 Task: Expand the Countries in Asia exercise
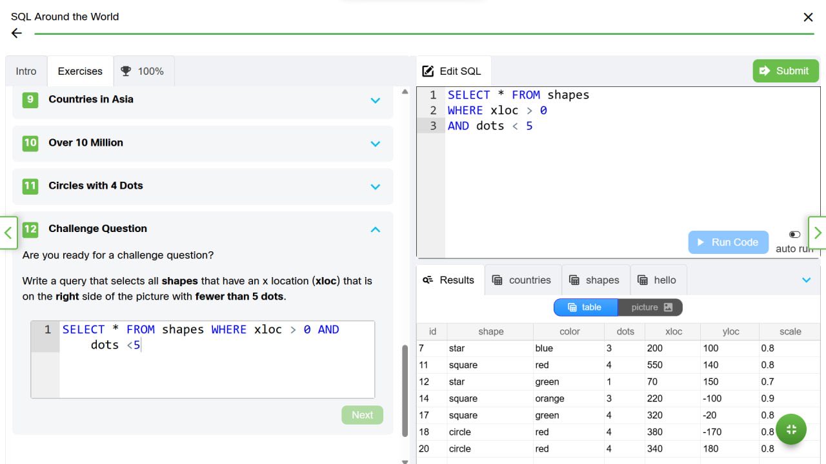(375, 100)
